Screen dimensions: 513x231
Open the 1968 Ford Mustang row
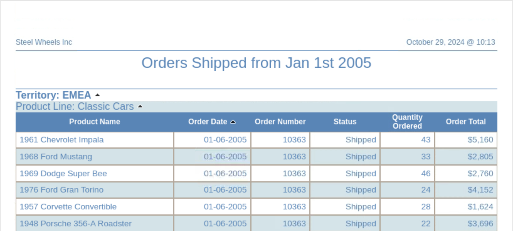56,157
